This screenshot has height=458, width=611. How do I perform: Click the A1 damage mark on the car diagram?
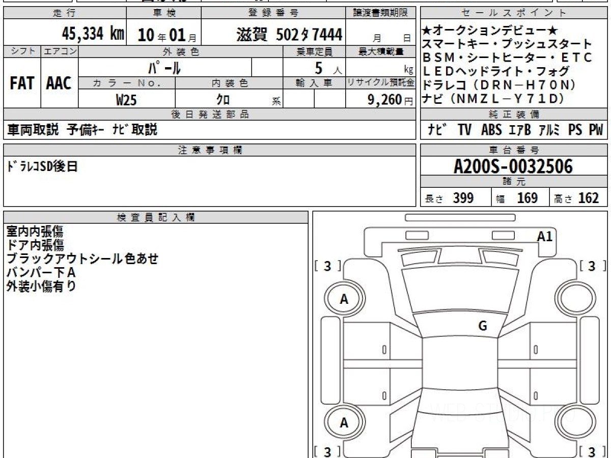point(545,236)
